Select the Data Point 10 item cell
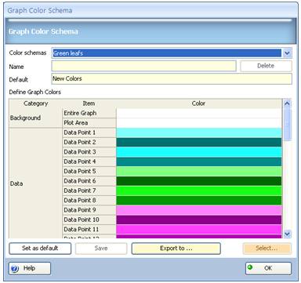The image size is (301, 283). click(89, 220)
